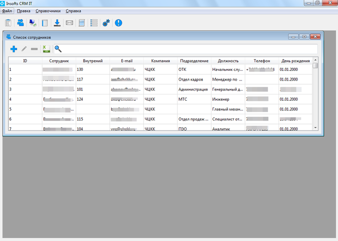Add a new employee with plus icon
The height and width of the screenshot is (241, 338).
point(14,49)
